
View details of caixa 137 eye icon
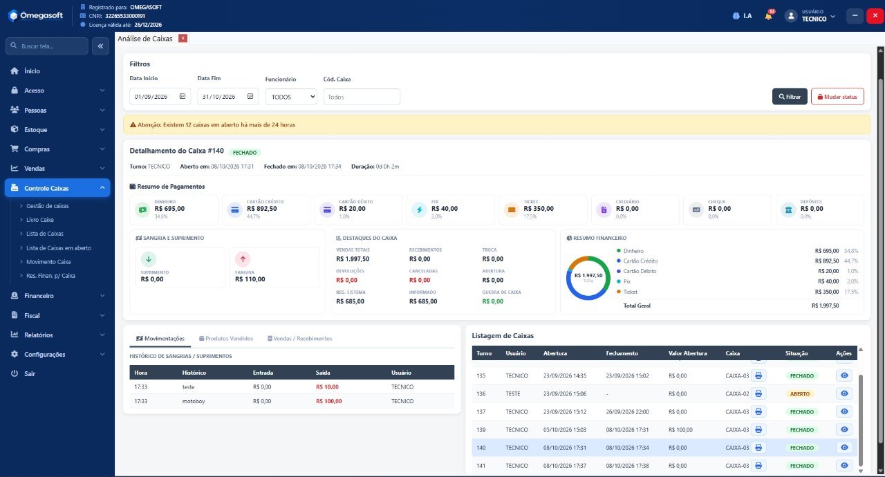coord(844,411)
